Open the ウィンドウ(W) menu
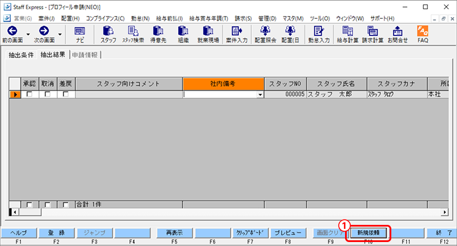The height and width of the screenshot is (246, 457). click(x=350, y=18)
